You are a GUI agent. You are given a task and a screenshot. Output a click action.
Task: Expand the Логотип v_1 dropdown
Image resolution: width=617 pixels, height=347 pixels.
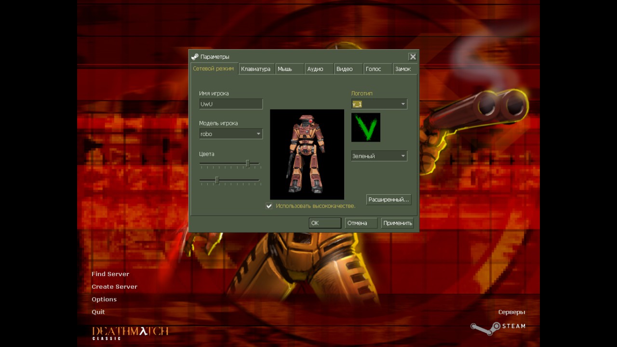[x=379, y=104]
